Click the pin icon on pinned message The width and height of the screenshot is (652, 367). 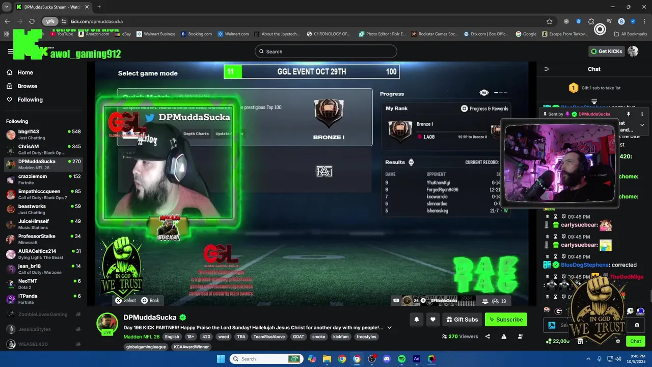point(629,114)
